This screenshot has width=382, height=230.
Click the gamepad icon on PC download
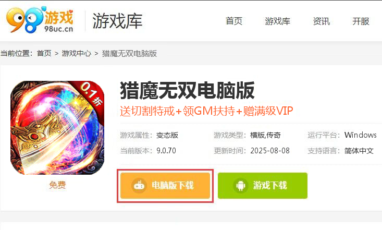tap(139, 186)
